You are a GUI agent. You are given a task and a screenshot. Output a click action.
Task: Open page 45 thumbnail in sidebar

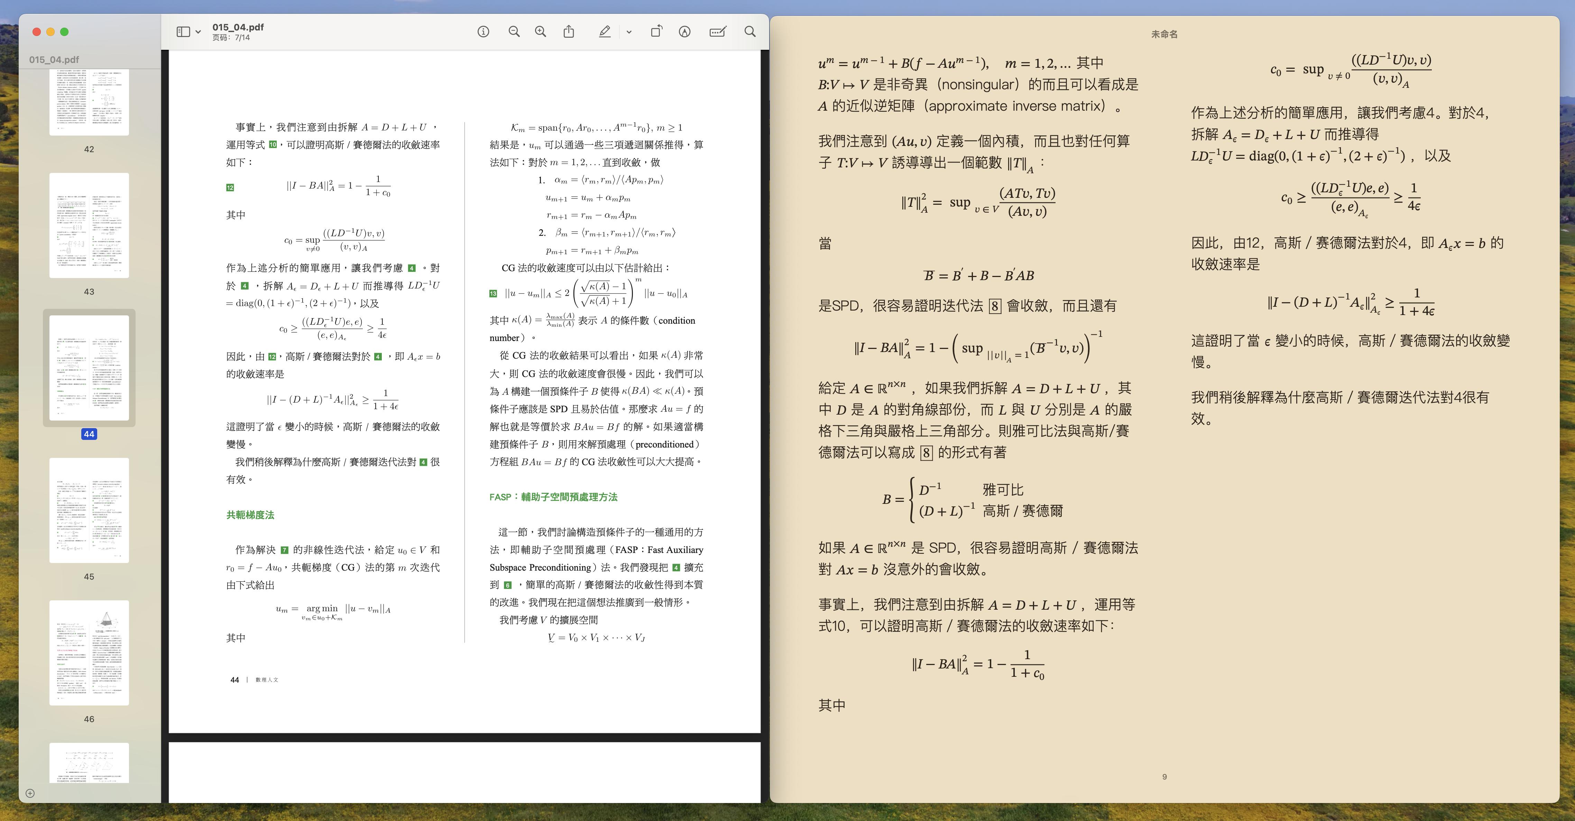pyautogui.click(x=89, y=510)
